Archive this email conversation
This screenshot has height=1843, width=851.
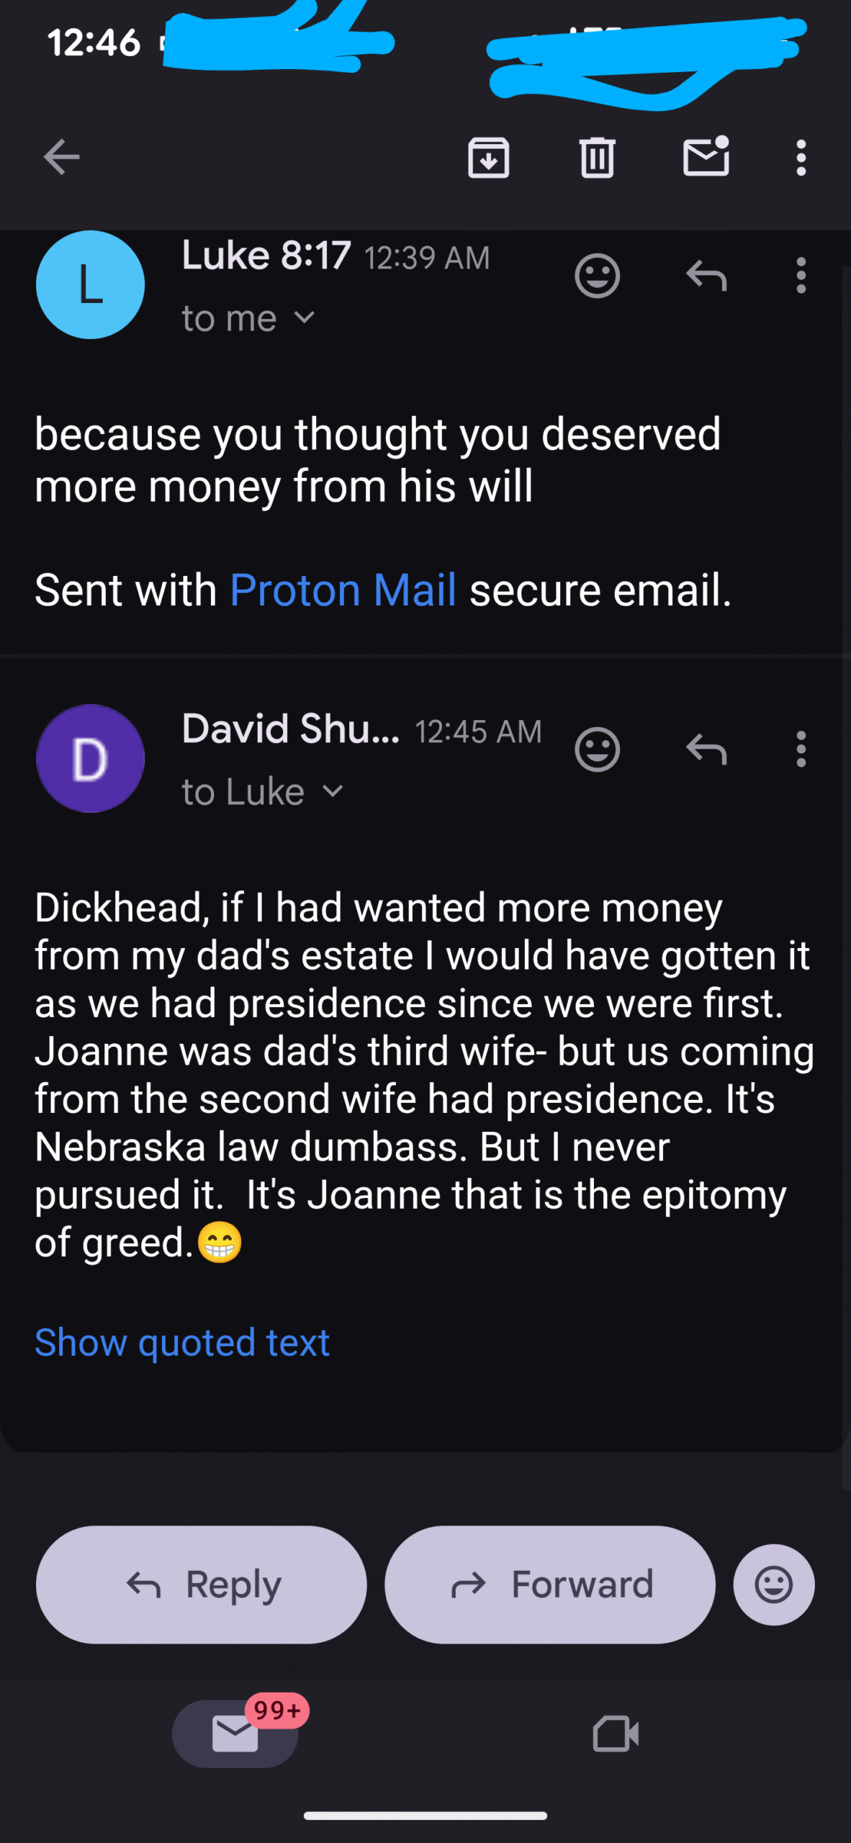(489, 157)
